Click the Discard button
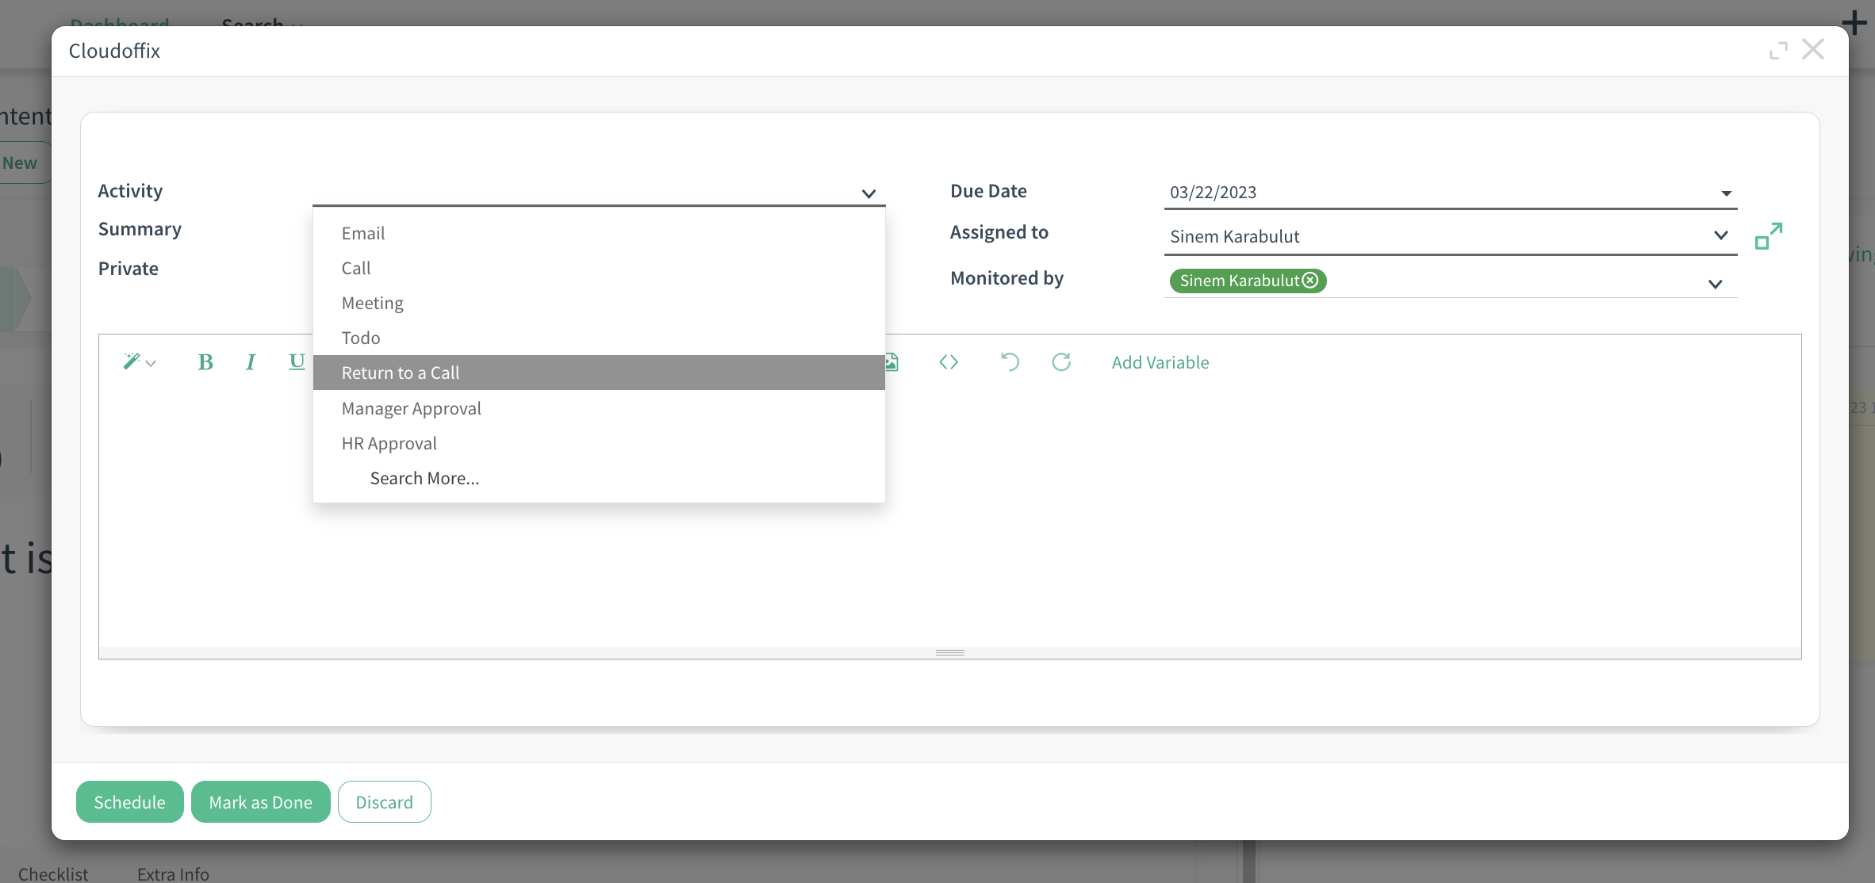Screen dimensions: 1875x883 pyautogui.click(x=385, y=802)
